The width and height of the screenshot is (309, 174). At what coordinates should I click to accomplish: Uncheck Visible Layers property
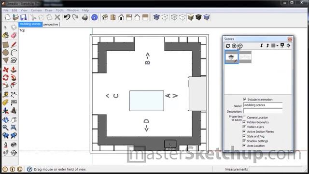click(x=244, y=127)
